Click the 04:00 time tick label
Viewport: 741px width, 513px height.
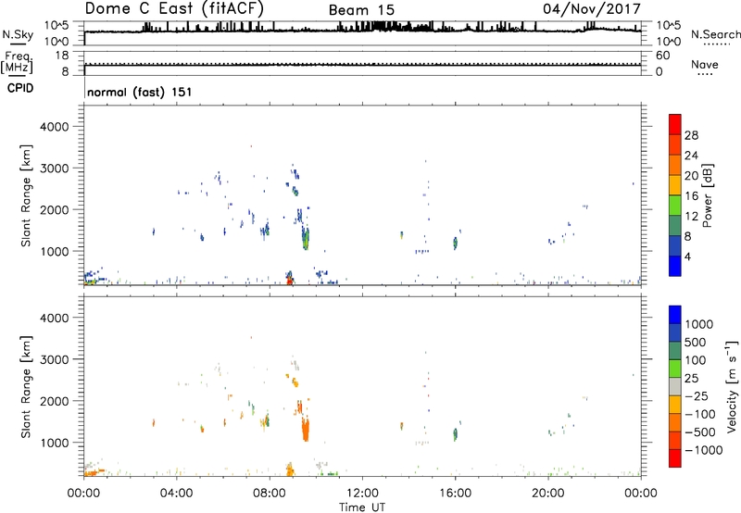point(176,494)
